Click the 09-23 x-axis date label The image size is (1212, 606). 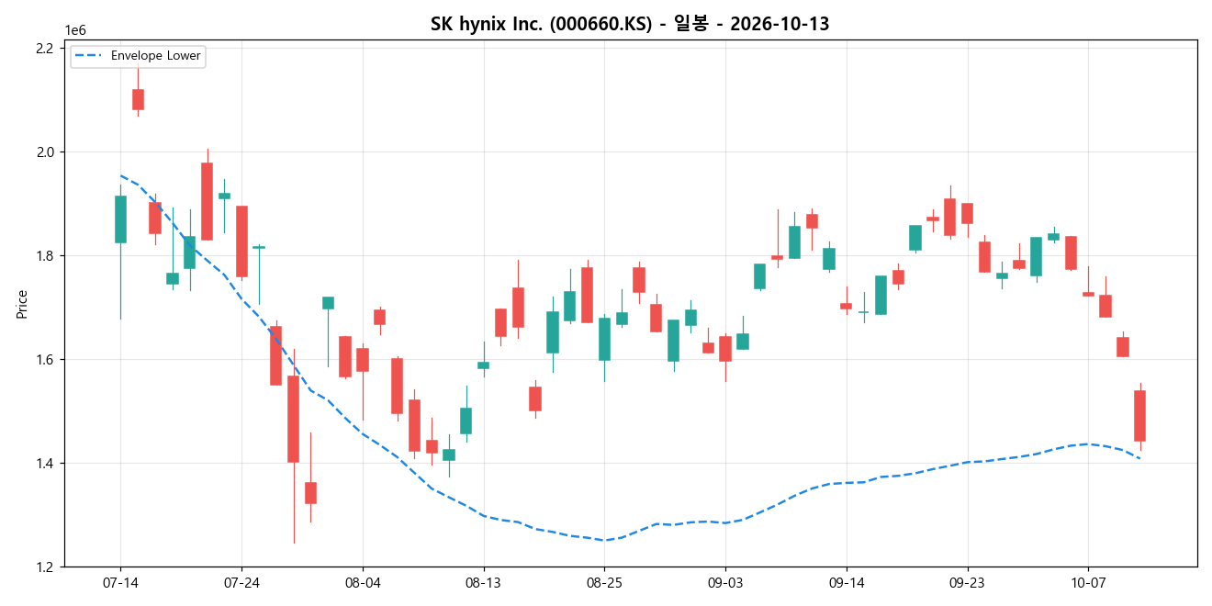968,583
